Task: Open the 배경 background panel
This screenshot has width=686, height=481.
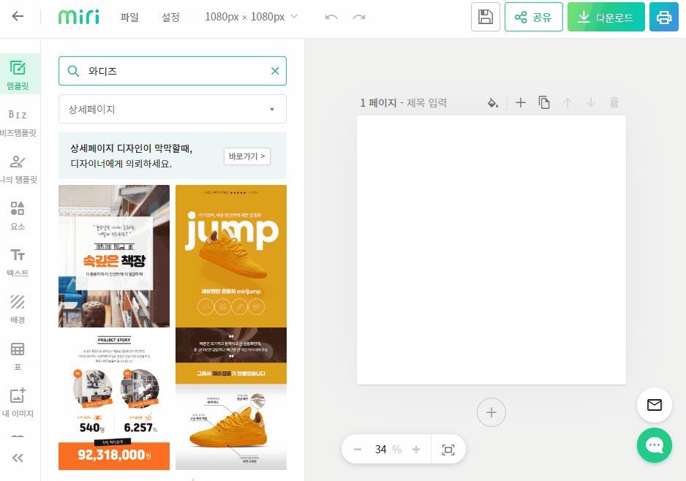Action: 18,310
